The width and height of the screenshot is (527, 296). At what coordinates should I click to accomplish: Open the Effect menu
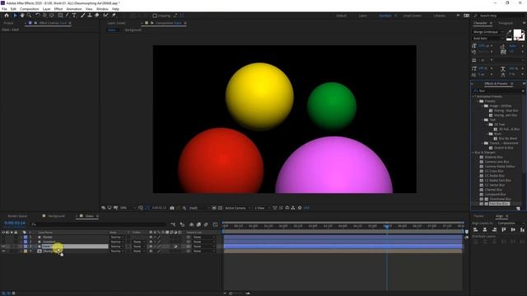click(58, 9)
